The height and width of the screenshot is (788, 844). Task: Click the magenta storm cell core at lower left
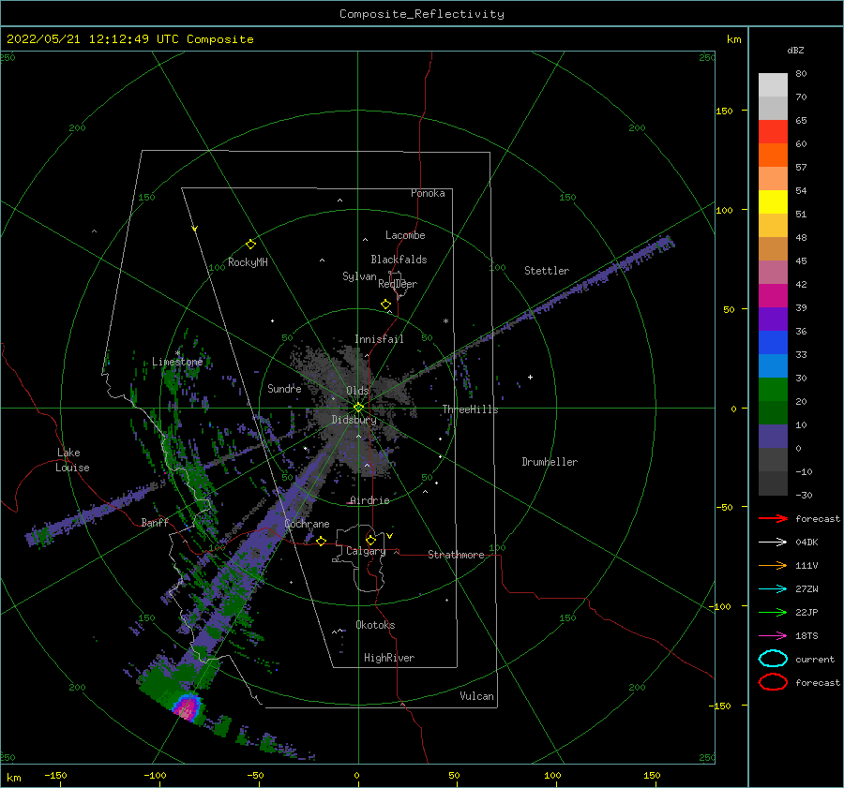pos(187,708)
